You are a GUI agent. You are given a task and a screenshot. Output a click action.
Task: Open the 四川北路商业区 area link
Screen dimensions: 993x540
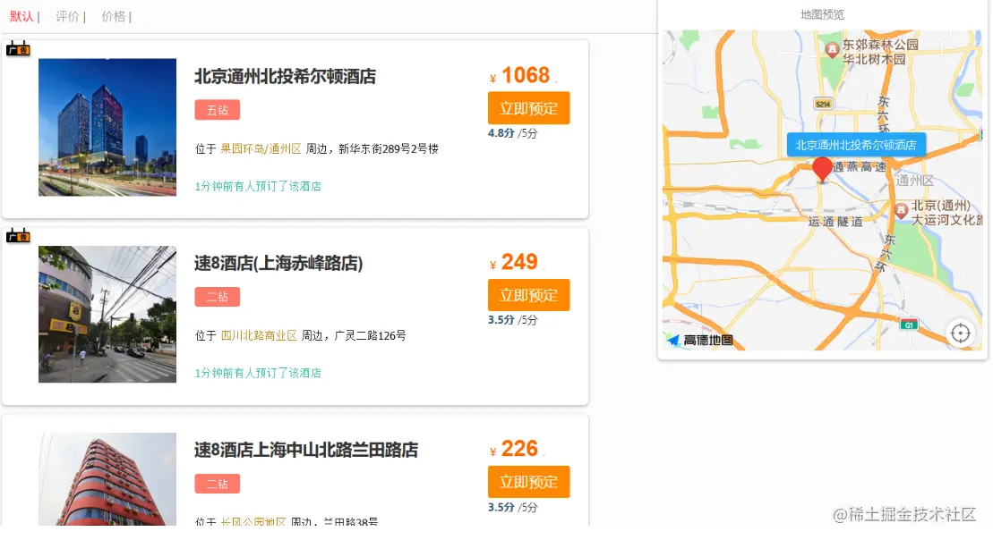[259, 336]
